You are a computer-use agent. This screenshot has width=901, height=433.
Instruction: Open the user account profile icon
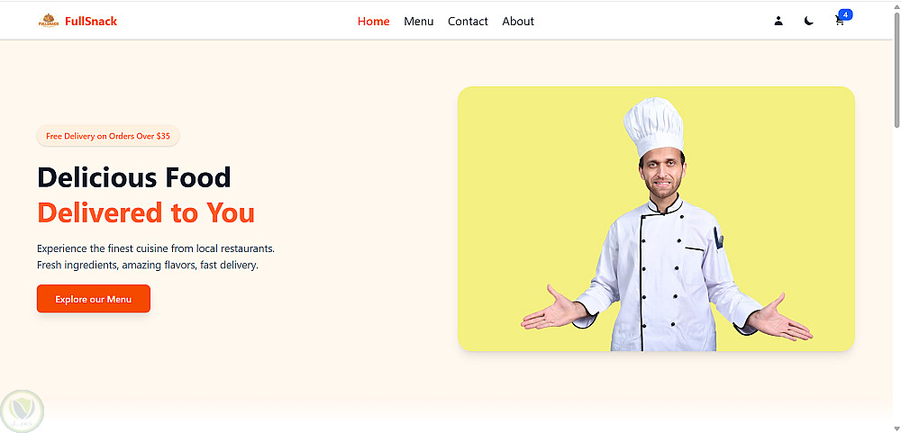tap(778, 22)
